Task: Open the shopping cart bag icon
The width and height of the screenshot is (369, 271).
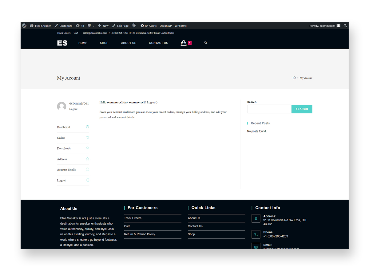Action: 184,43
